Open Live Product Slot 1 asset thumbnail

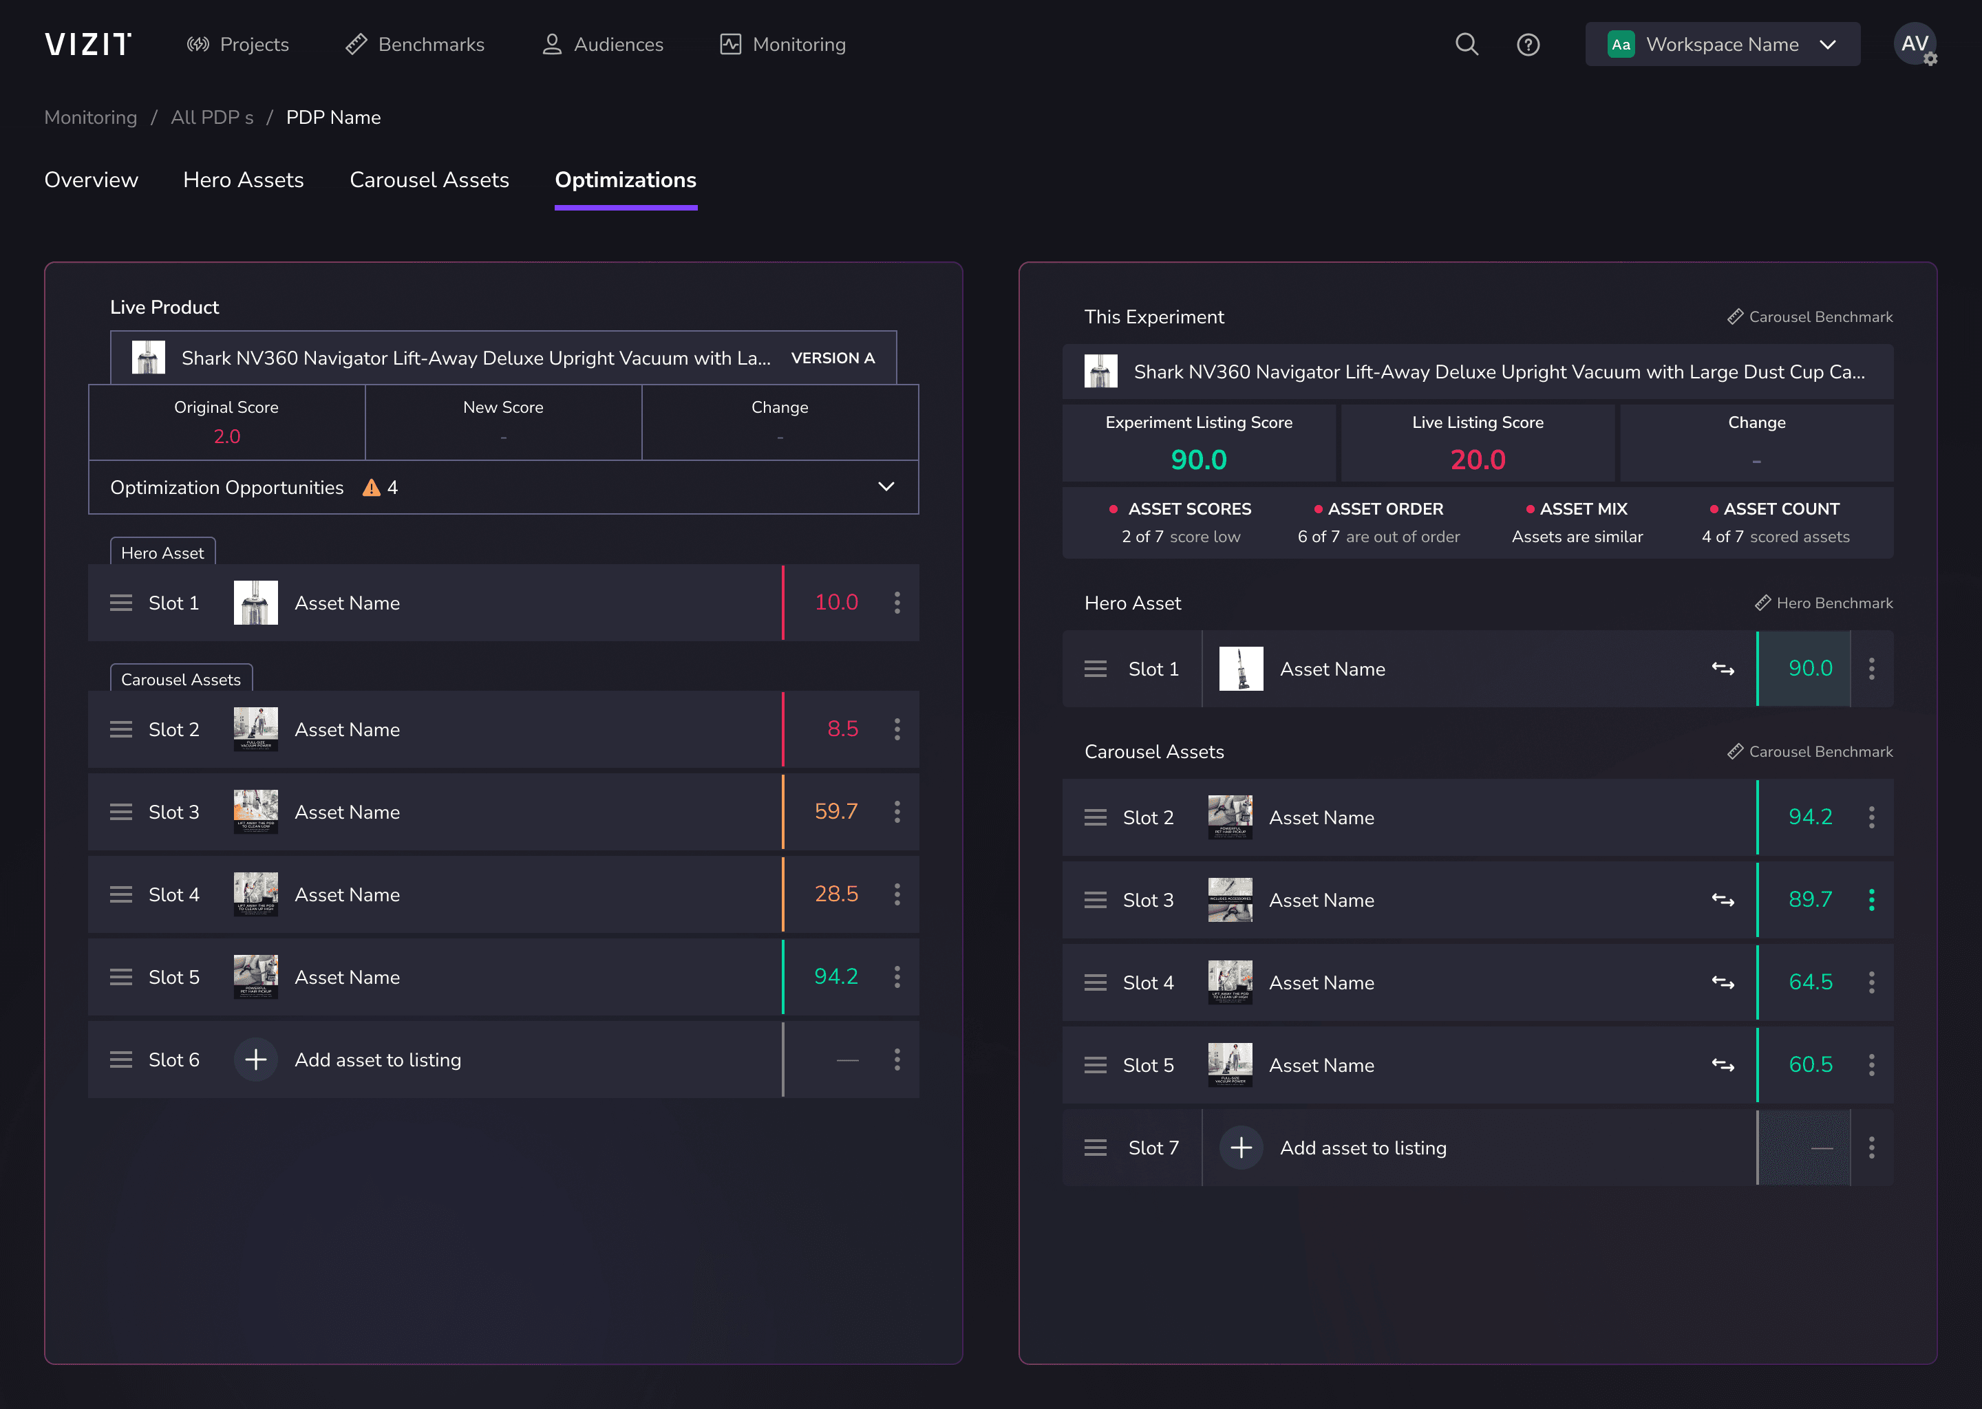(x=256, y=603)
